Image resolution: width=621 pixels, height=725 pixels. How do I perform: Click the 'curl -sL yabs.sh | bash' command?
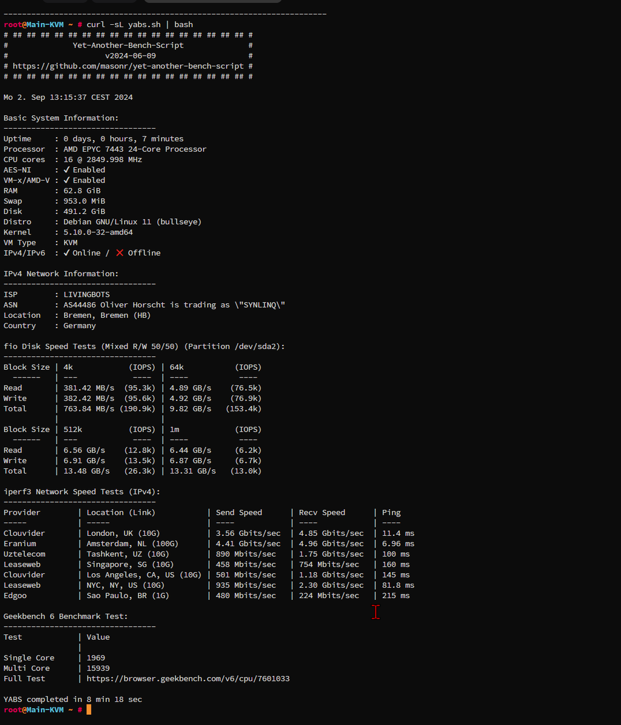(140, 24)
